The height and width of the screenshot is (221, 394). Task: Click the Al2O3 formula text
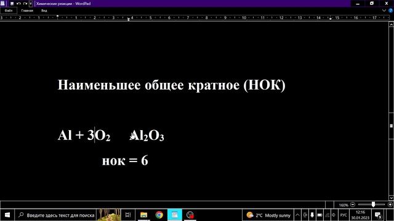point(147,136)
